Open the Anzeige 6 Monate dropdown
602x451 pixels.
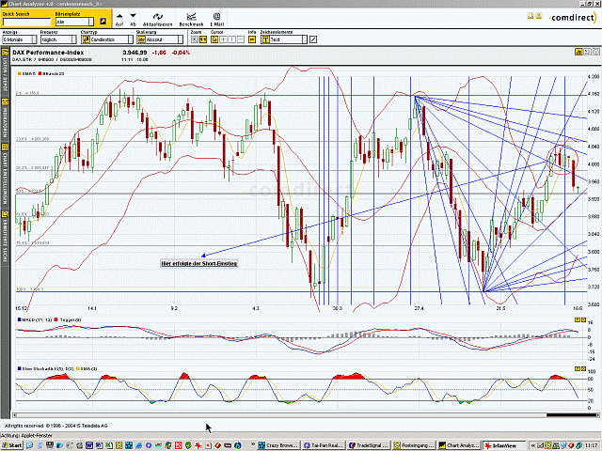[20, 39]
